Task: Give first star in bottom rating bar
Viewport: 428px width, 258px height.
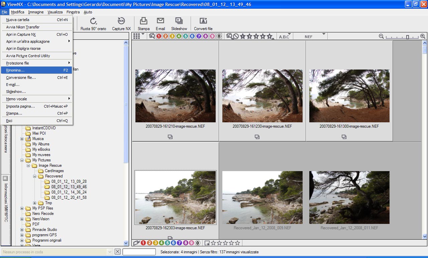Action: pos(213,243)
